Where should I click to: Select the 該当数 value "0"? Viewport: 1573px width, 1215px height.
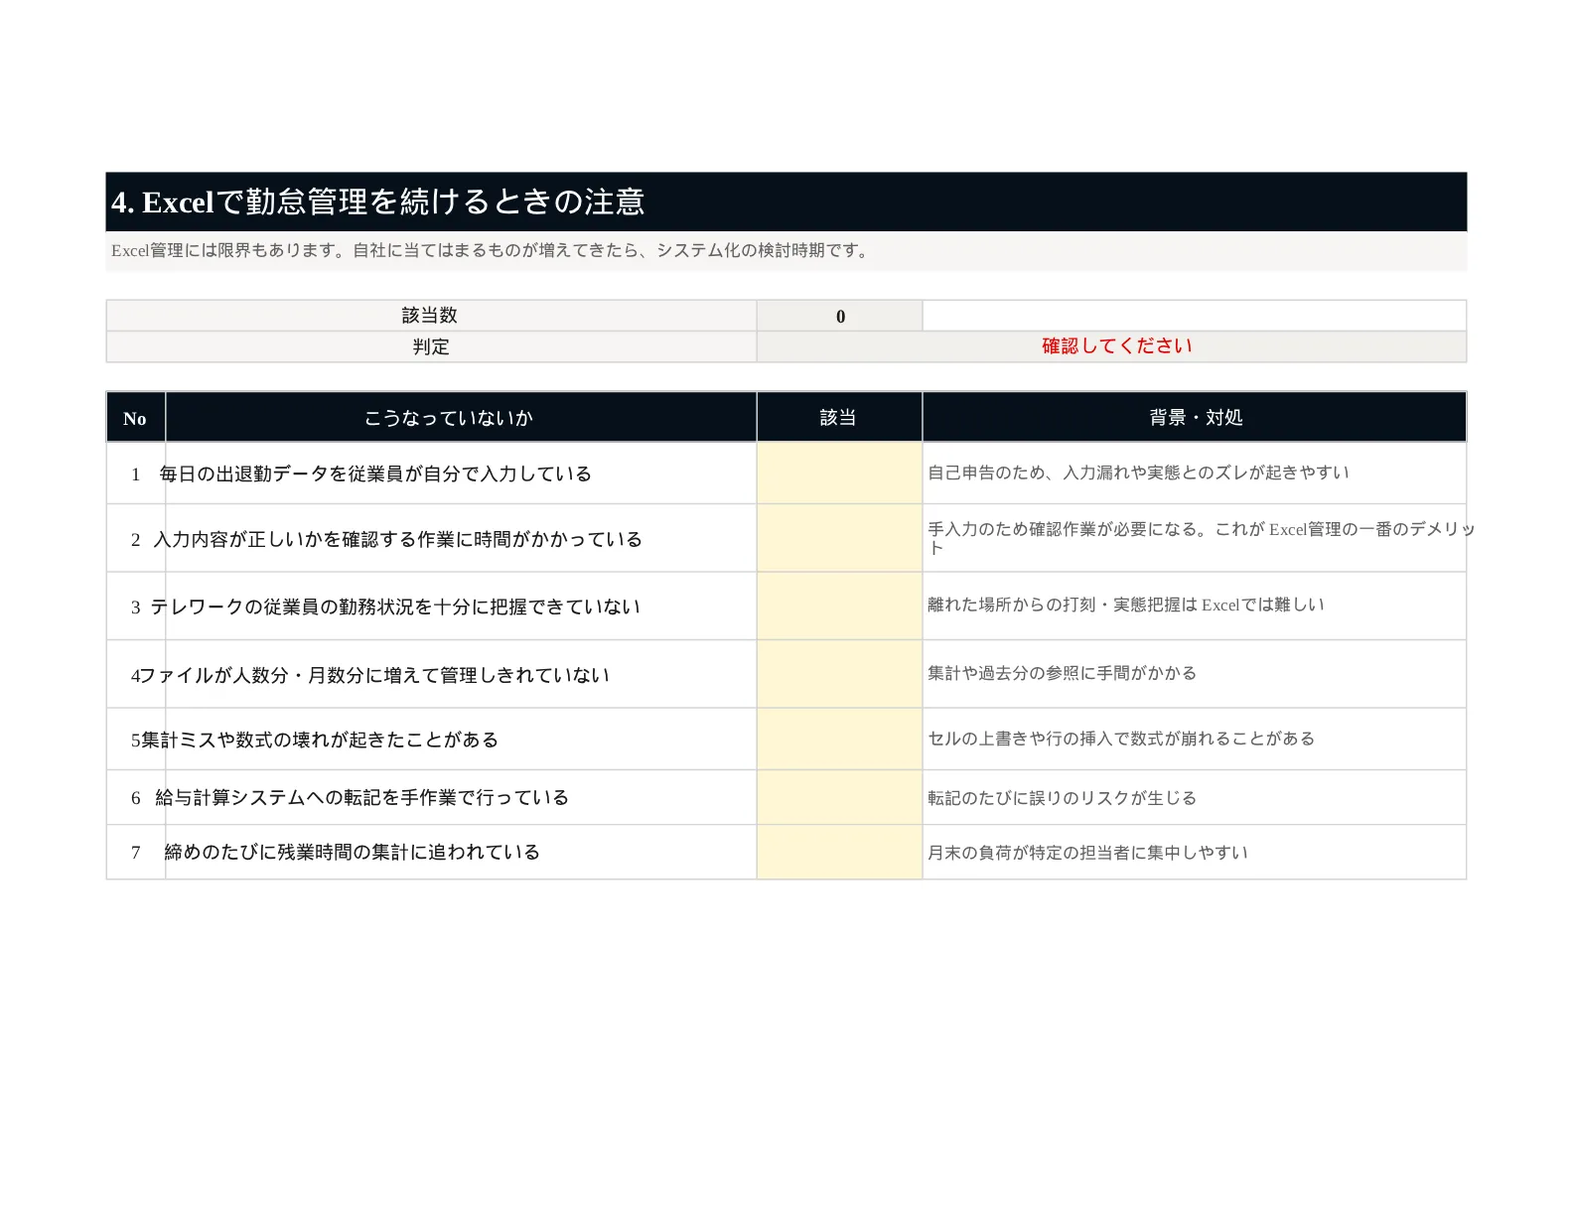[x=840, y=316]
